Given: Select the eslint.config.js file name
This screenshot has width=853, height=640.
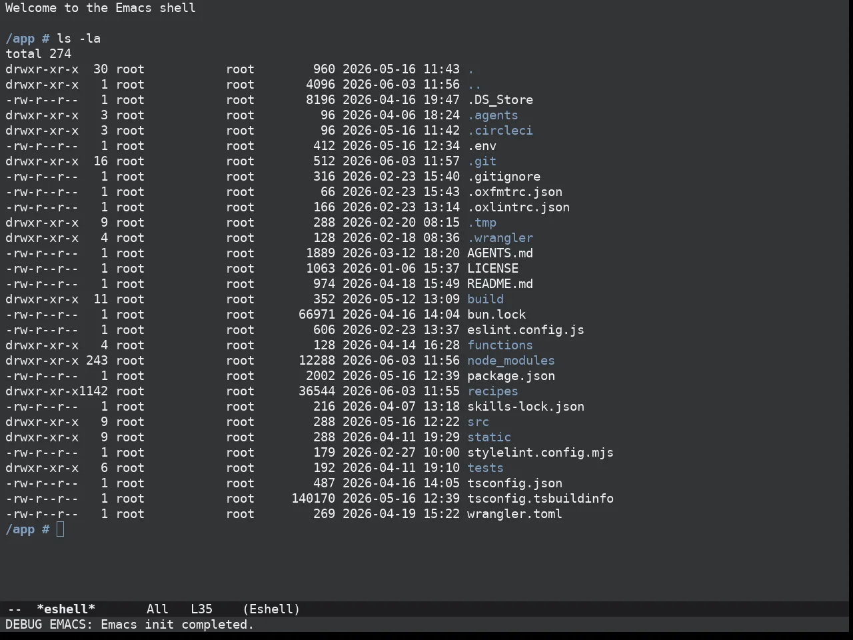Looking at the screenshot, I should pyautogui.click(x=526, y=330).
